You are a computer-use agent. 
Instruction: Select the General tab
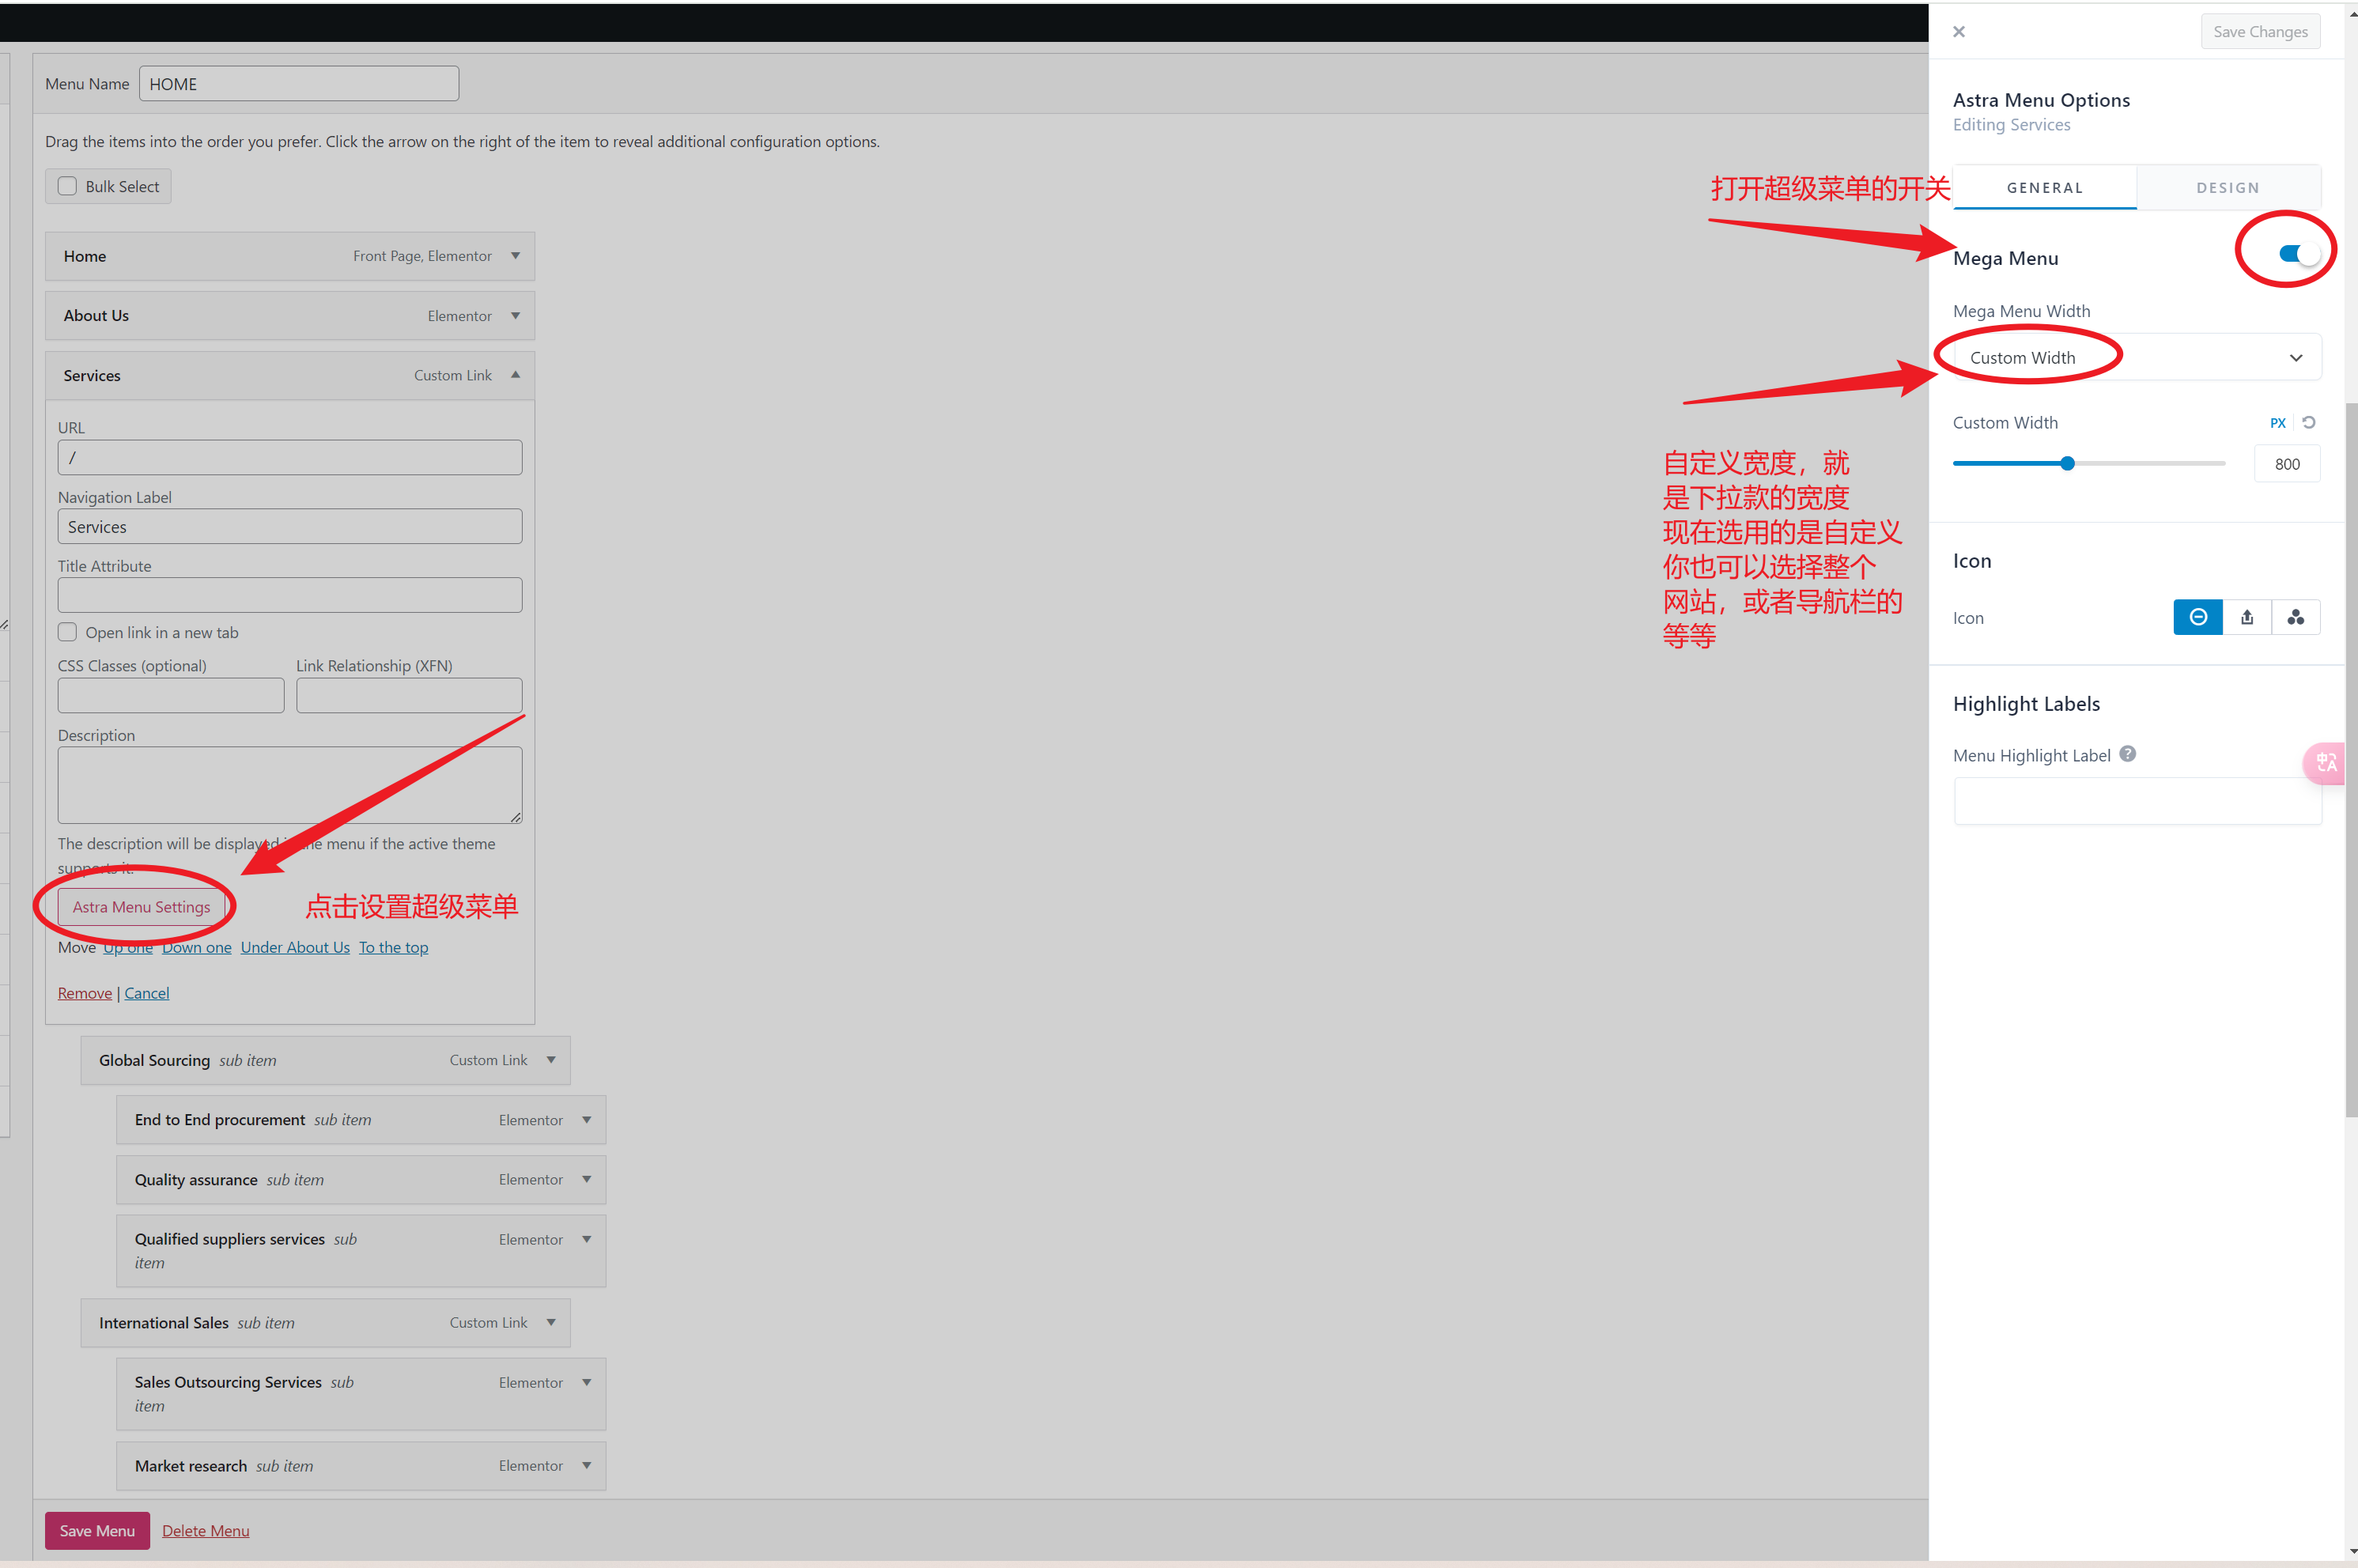(2044, 188)
